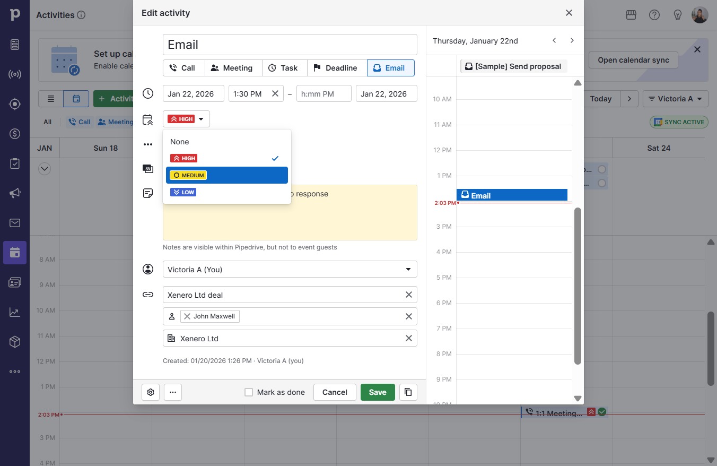The width and height of the screenshot is (717, 466).
Task: Open sidebar More dots menu
Action: (x=15, y=372)
